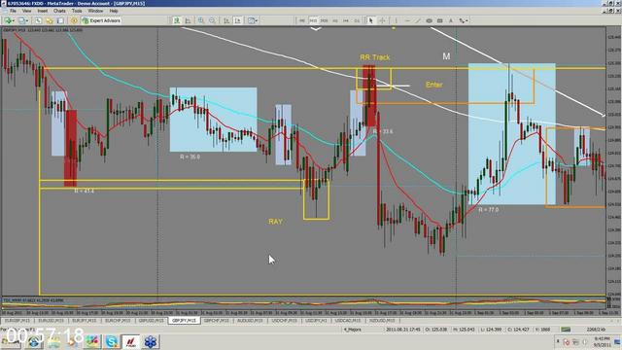Select the M15 timeframe button

313,20
